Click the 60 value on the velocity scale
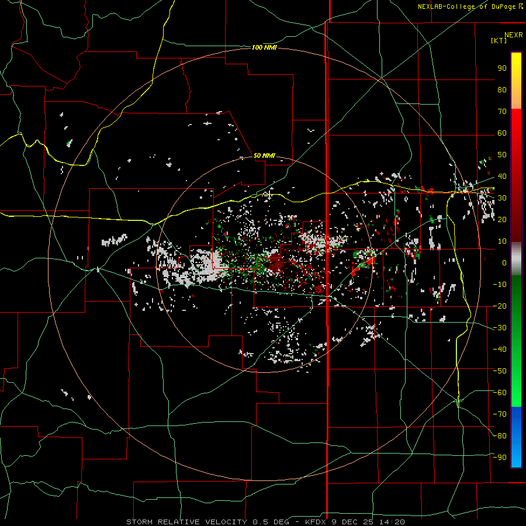Screen dimensions: 526x526 point(502,133)
